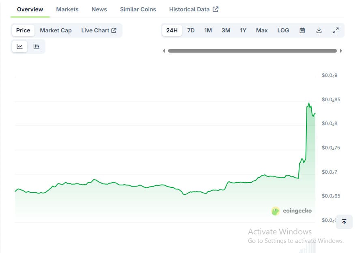Open the calendar date range picker
This screenshot has width=360, height=253.
pyautogui.click(x=302, y=30)
